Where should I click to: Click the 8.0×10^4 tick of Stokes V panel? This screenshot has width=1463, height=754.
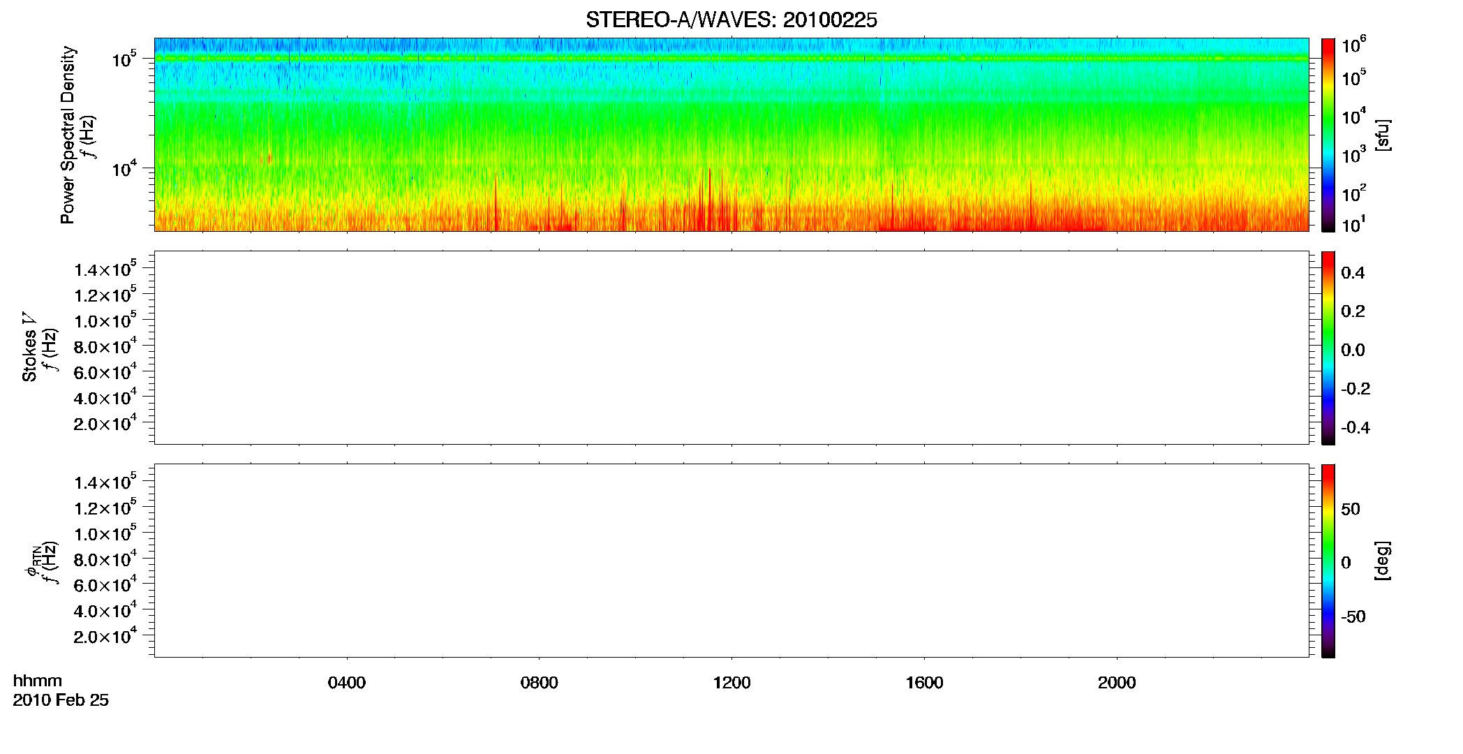[105, 346]
